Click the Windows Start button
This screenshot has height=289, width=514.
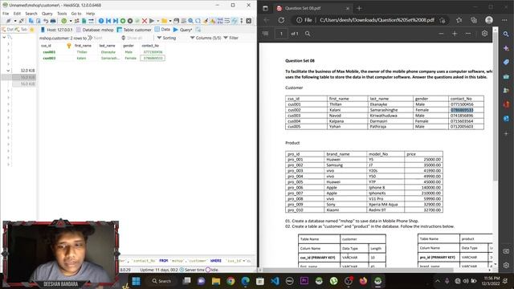tap(136, 281)
